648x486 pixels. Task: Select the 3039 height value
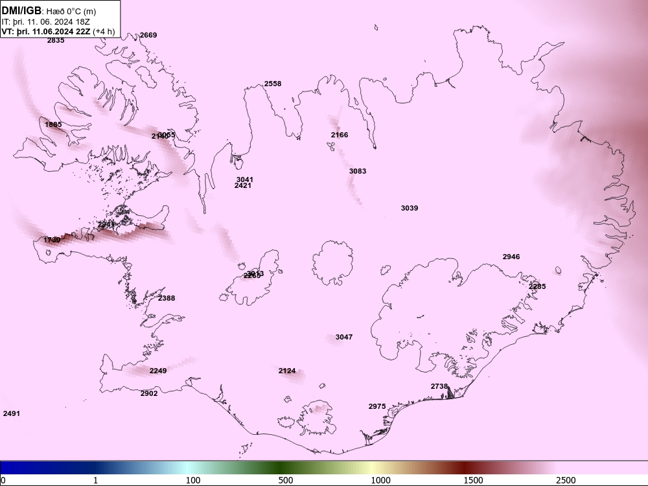pos(410,208)
